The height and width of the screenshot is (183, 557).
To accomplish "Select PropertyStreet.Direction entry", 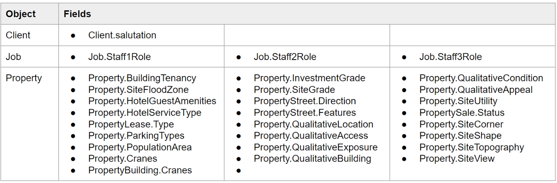I will coord(305,101).
